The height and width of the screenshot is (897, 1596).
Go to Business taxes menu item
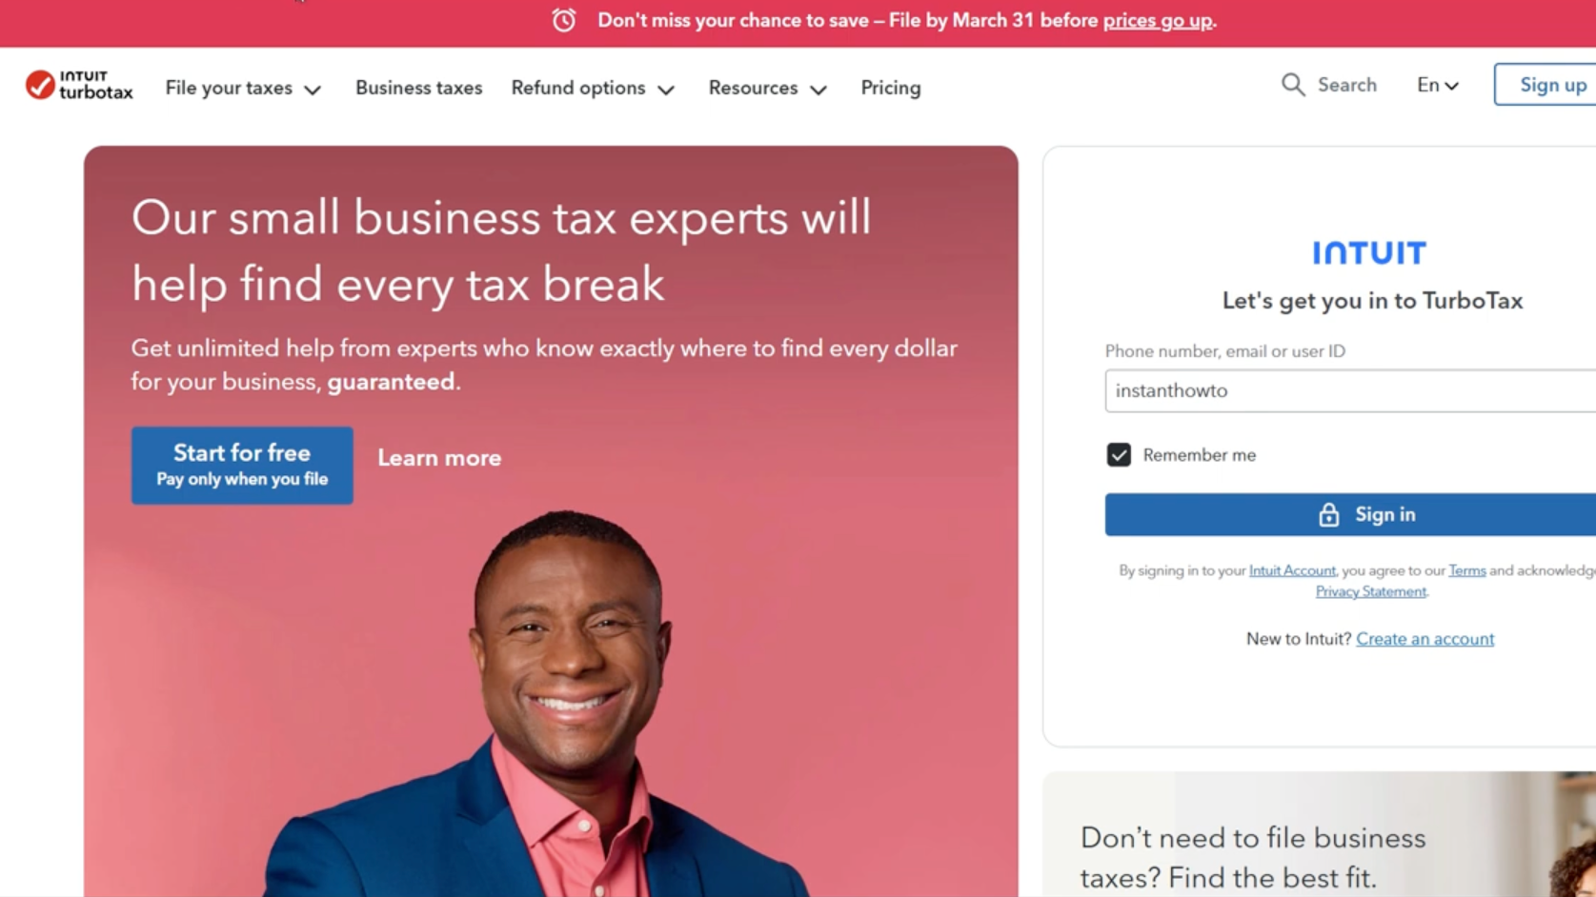418,88
